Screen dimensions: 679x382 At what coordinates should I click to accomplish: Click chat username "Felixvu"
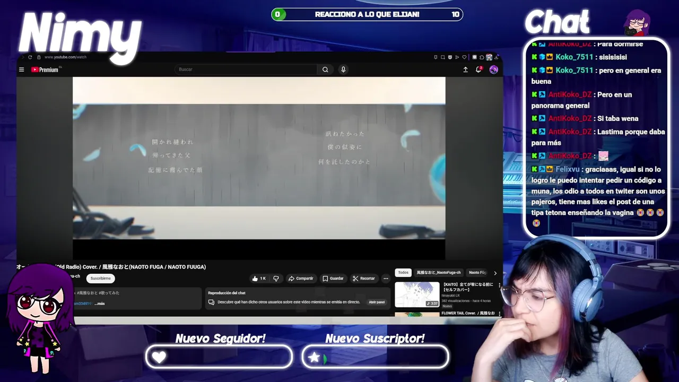(x=567, y=169)
